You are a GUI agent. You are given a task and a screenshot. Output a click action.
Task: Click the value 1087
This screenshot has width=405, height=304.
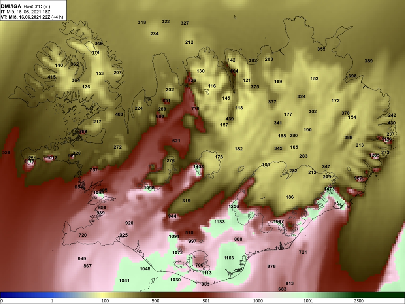click(x=279, y=221)
